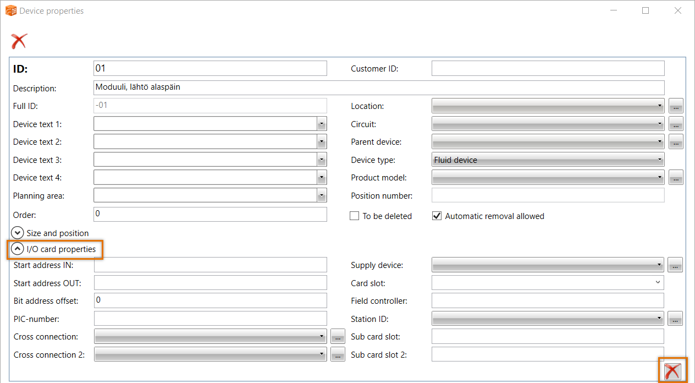This screenshot has width=695, height=383.
Task: Click the Customer ID input field
Action: pyautogui.click(x=548, y=69)
